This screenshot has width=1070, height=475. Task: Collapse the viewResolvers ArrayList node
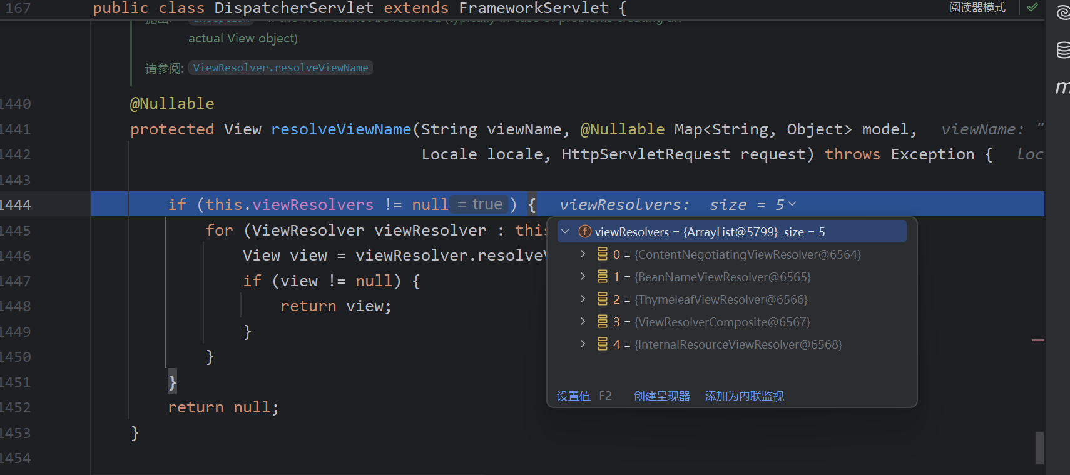[565, 232]
